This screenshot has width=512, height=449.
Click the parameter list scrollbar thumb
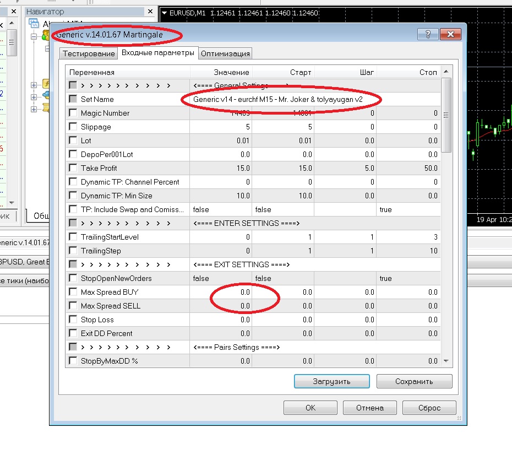(446, 115)
